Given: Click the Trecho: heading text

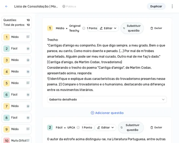Looking at the screenshot, I should click(53, 40).
